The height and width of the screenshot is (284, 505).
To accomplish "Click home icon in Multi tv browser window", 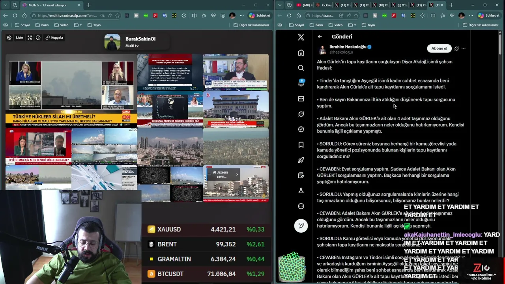I will (x=24, y=15).
